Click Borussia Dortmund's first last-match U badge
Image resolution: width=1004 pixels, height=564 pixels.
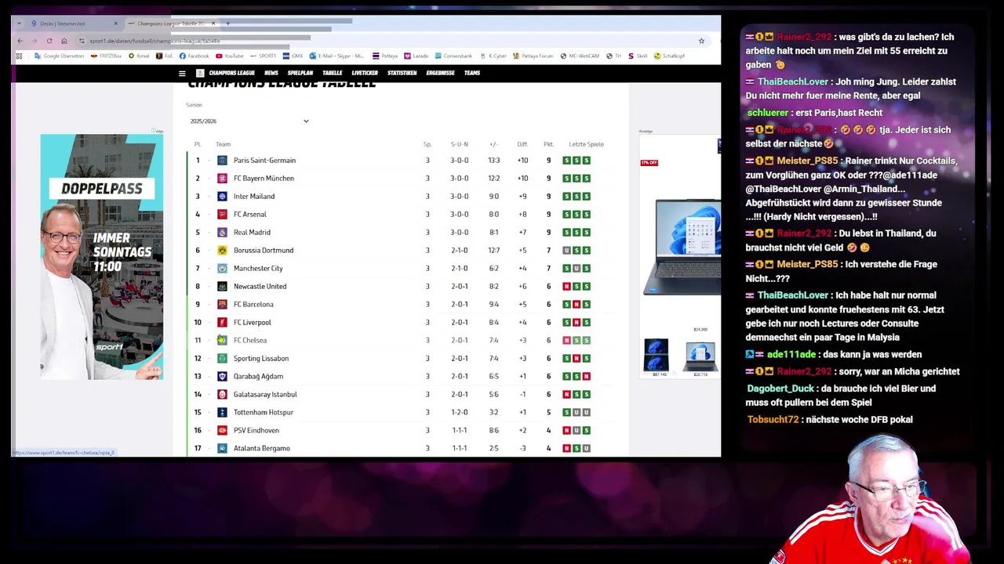coord(566,250)
